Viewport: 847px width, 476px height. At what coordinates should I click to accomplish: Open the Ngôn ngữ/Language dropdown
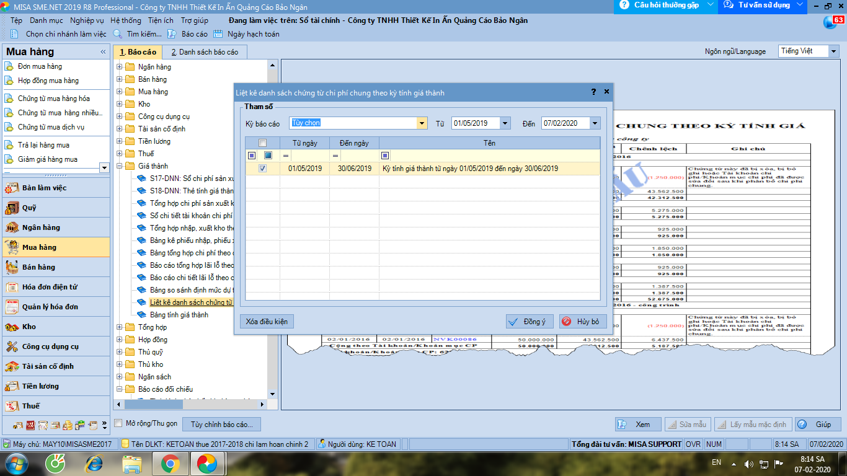[834, 51]
